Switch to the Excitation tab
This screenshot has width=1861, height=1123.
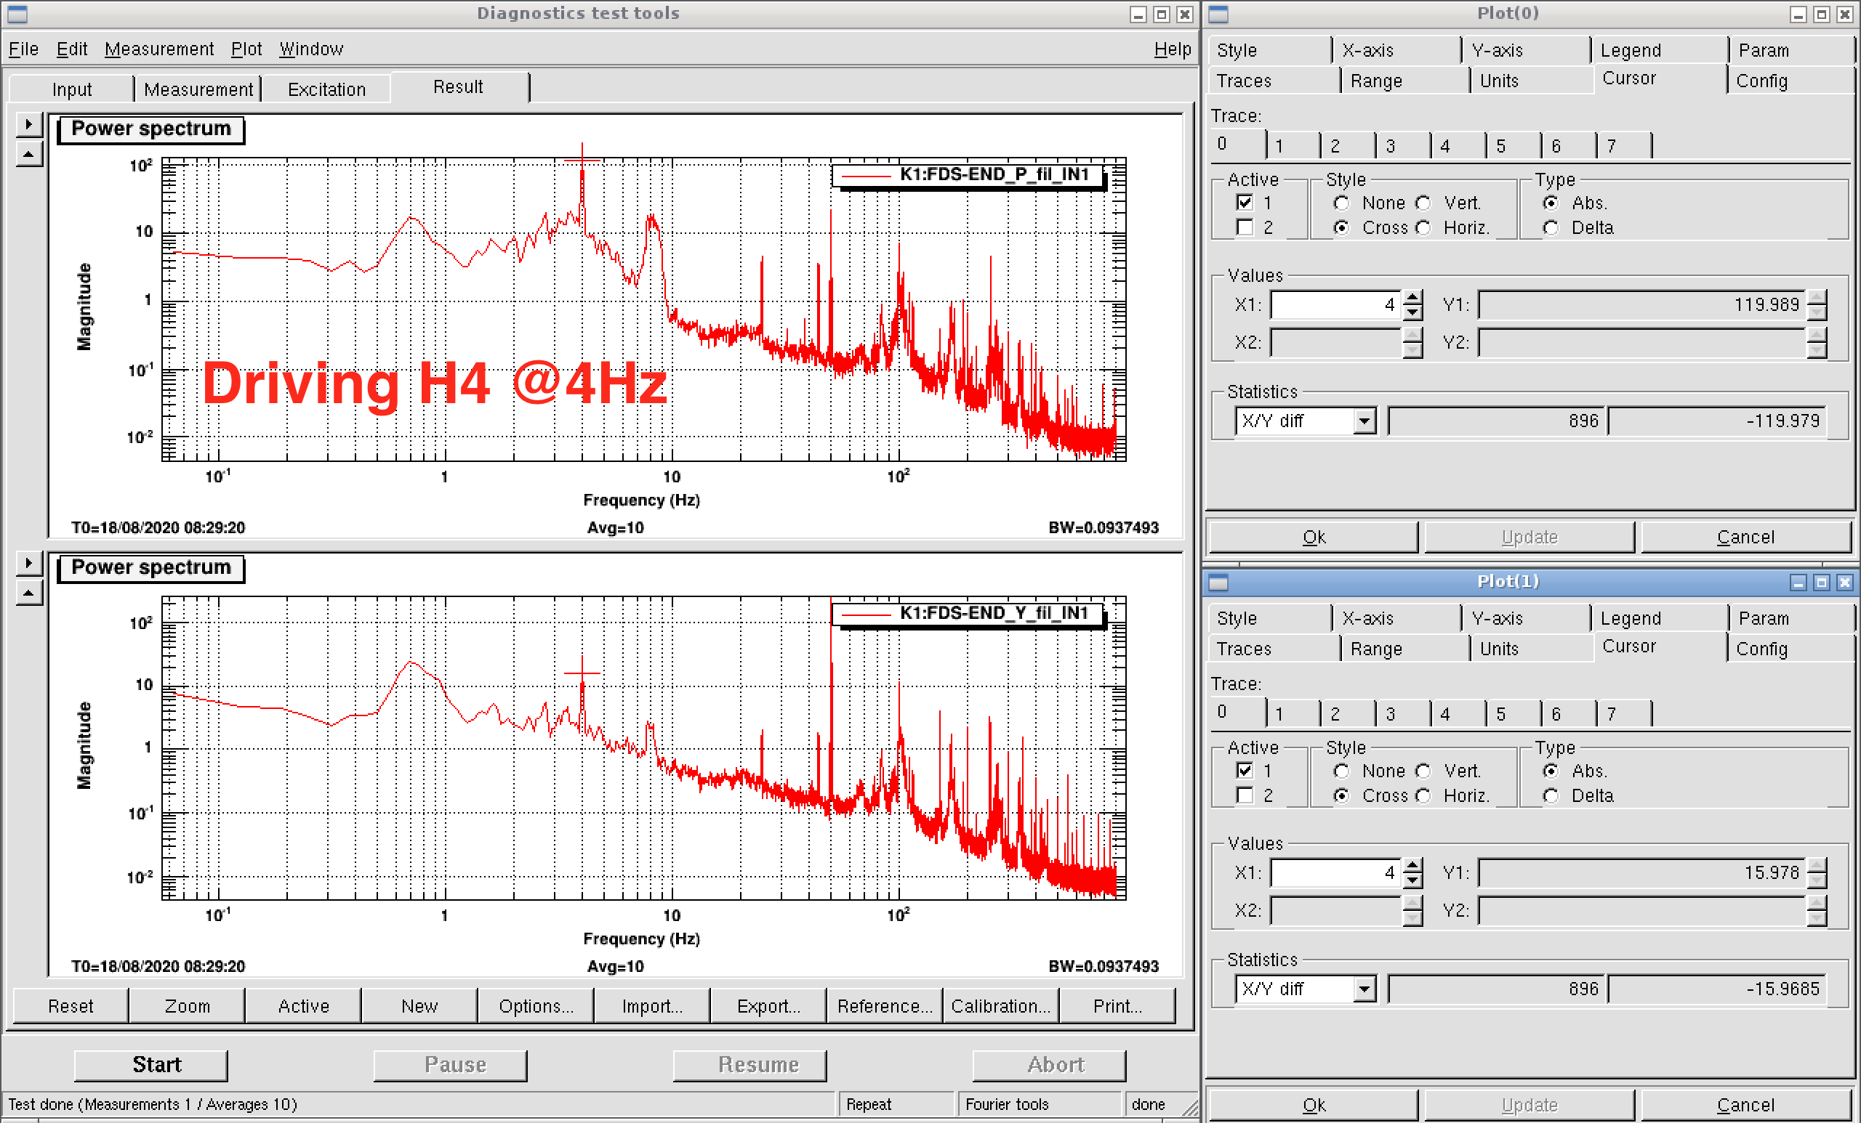click(326, 89)
